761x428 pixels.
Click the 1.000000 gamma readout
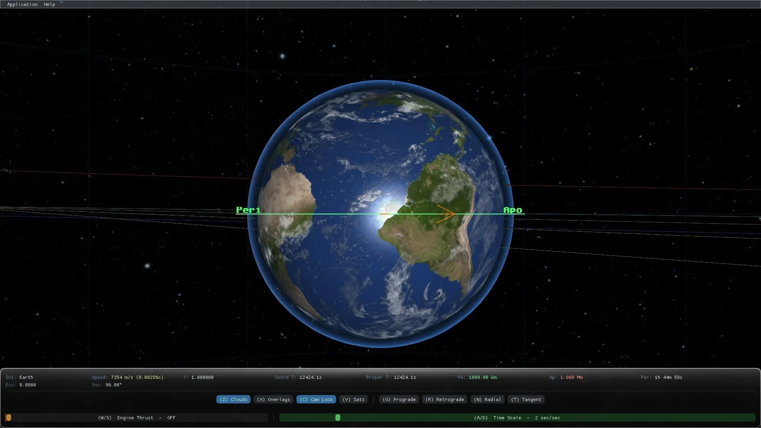[x=203, y=377]
